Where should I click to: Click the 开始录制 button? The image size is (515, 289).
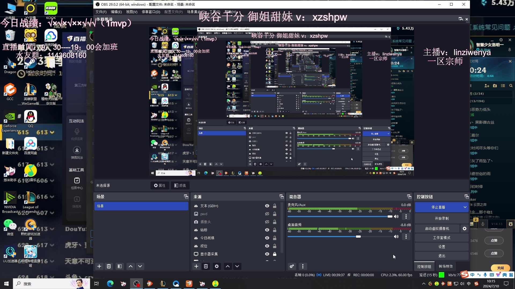(x=442, y=218)
